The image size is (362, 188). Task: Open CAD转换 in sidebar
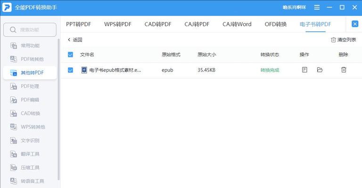(30, 113)
